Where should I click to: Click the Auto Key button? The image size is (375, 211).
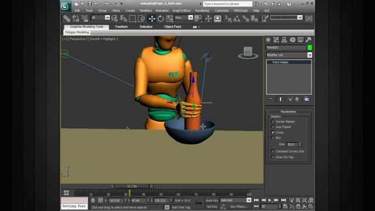pos(212,200)
